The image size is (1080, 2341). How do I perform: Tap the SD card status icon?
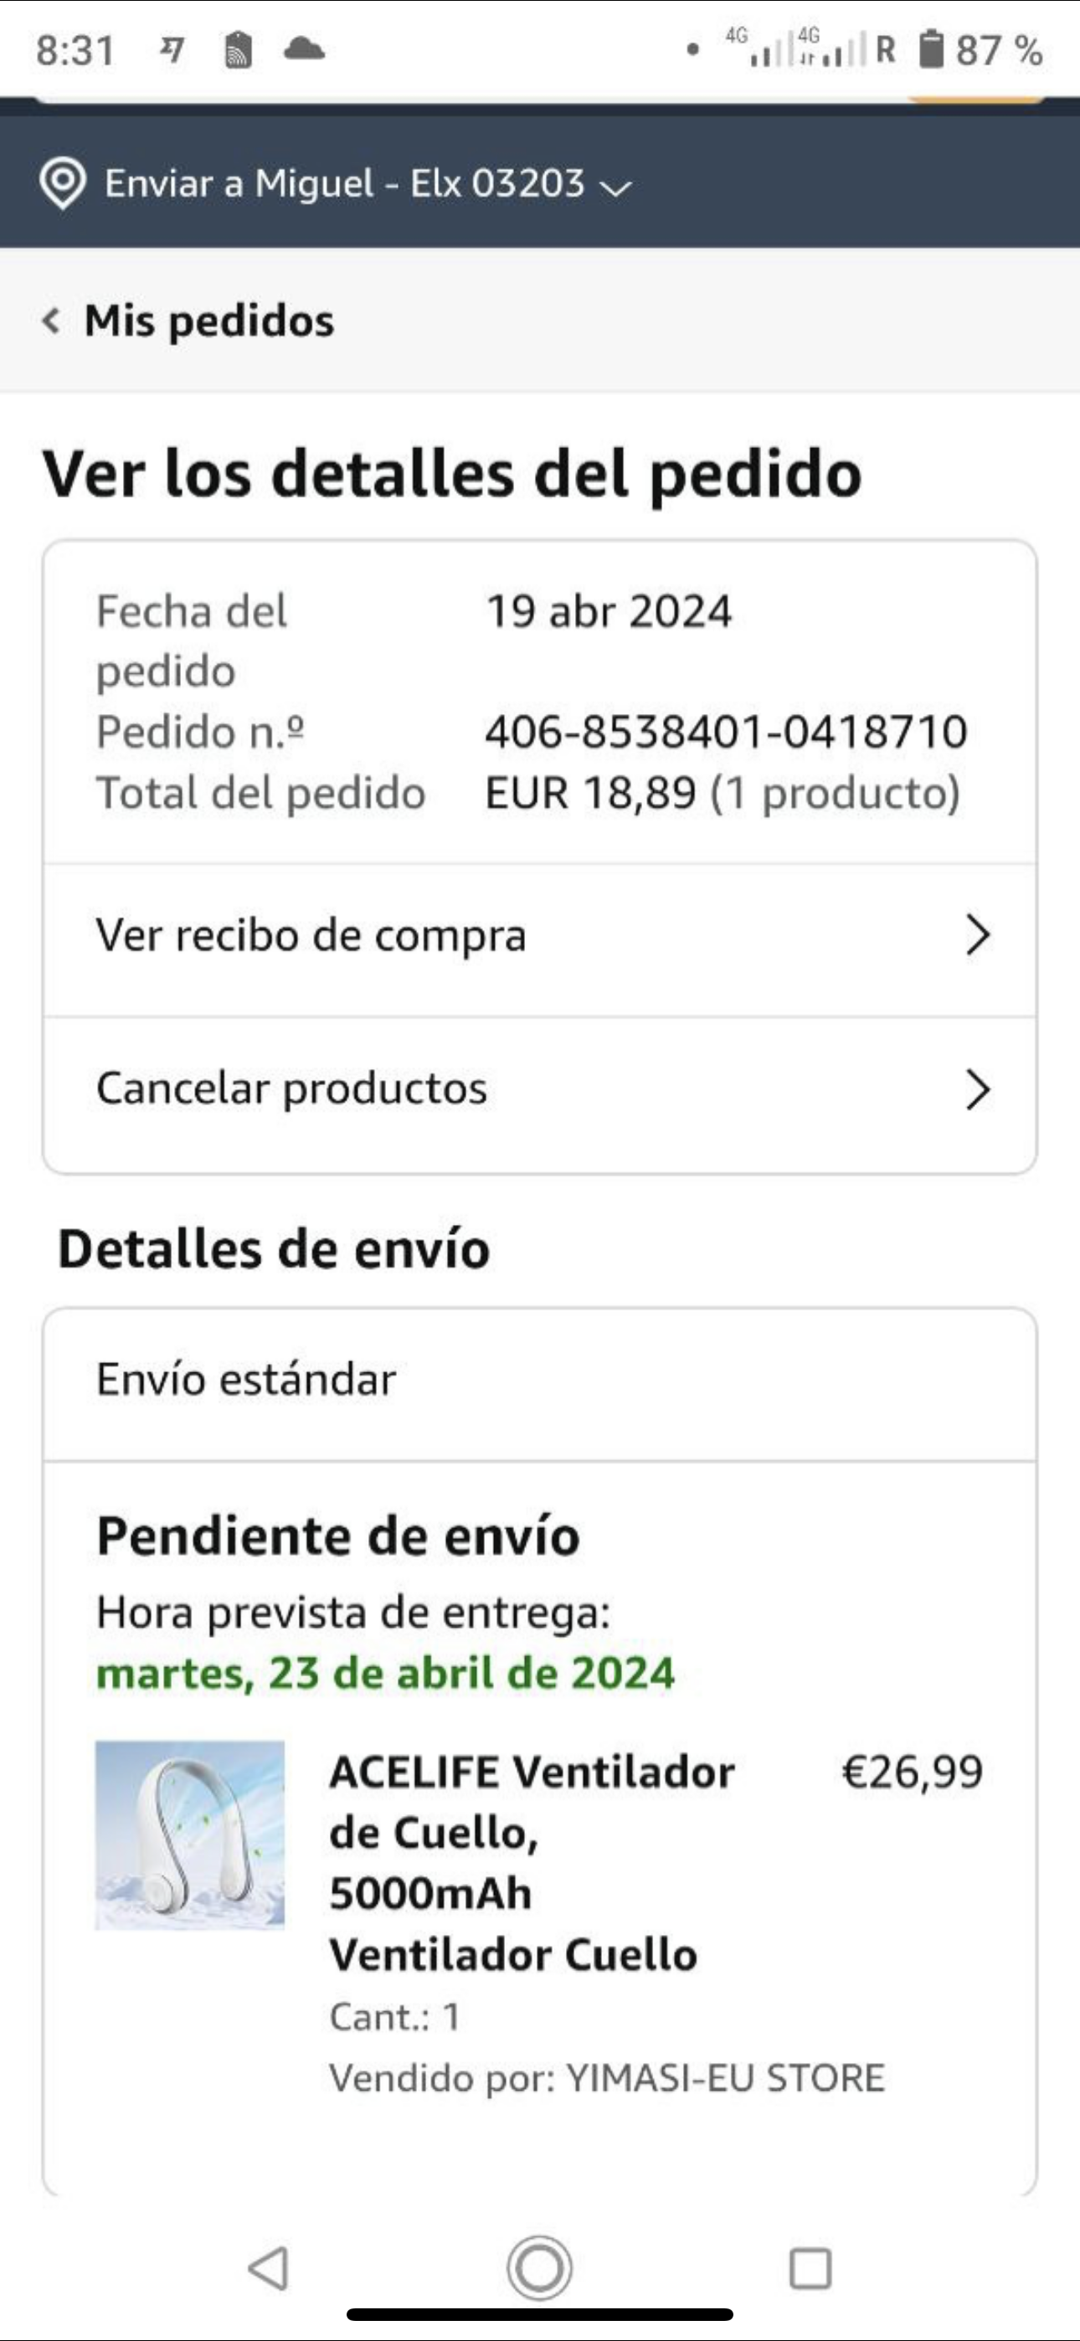click(237, 49)
